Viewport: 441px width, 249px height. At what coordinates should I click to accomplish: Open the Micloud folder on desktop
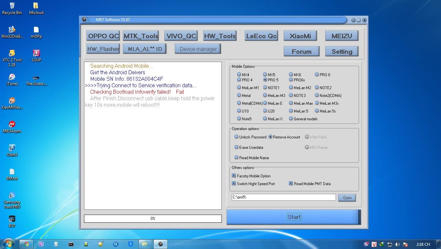point(36,8)
